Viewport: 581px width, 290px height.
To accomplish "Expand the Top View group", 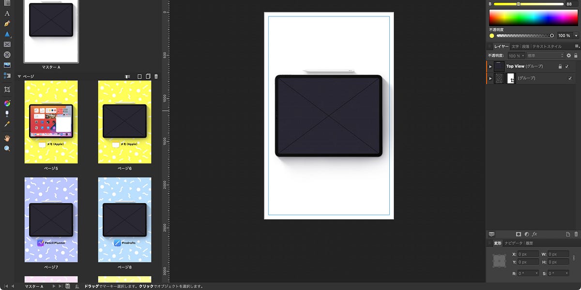I will [490, 66].
